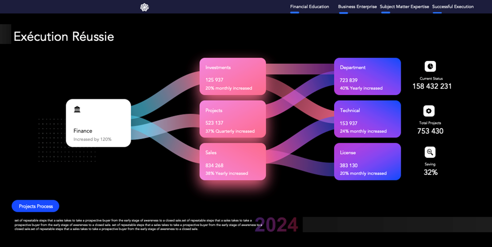Click the pie chart Current Status icon

point(430,67)
